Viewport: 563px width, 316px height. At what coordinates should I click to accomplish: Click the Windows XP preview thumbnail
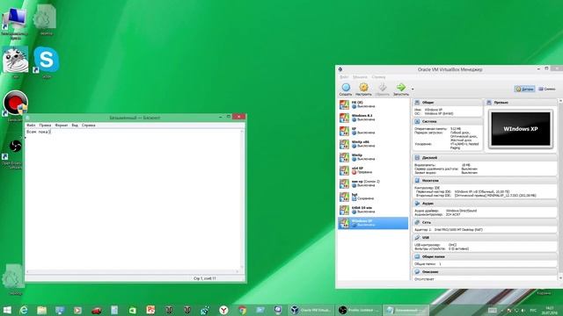(x=520, y=129)
